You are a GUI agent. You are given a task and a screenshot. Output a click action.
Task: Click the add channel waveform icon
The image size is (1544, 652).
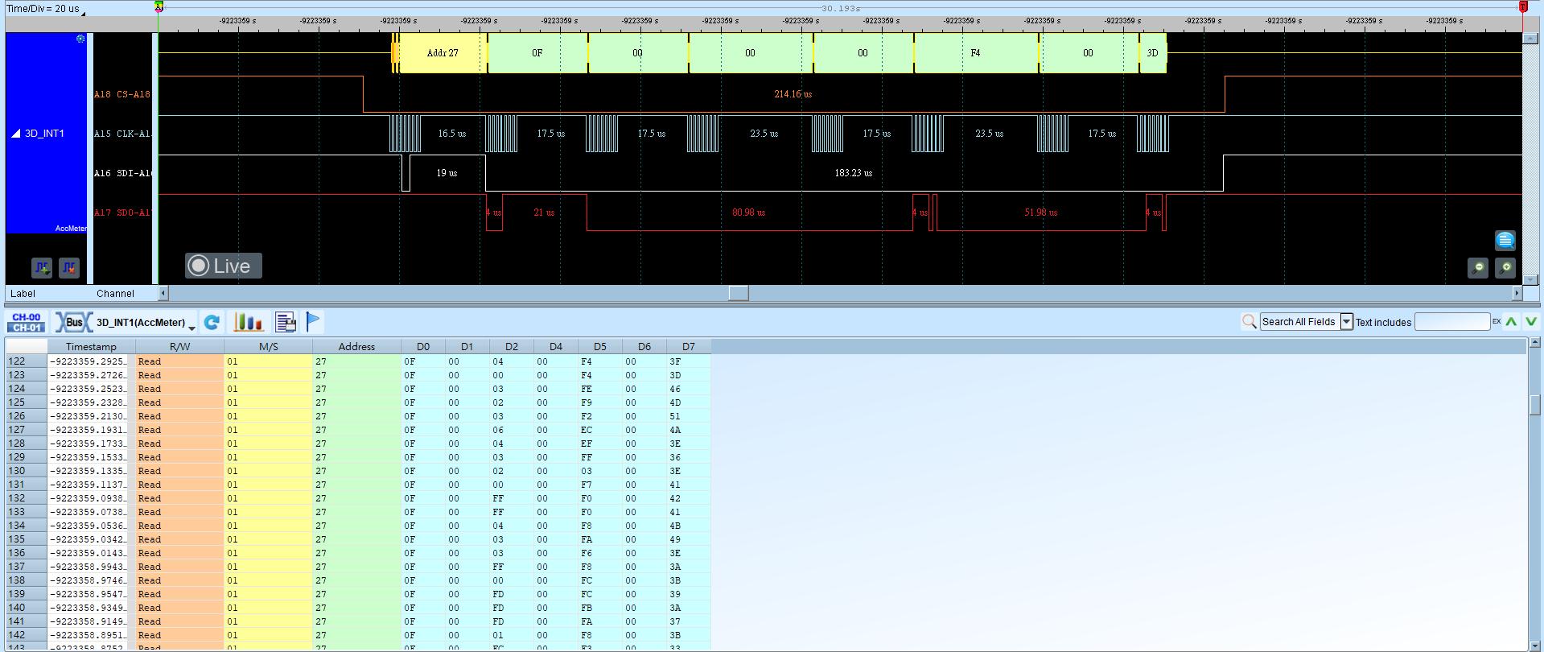coord(42,266)
